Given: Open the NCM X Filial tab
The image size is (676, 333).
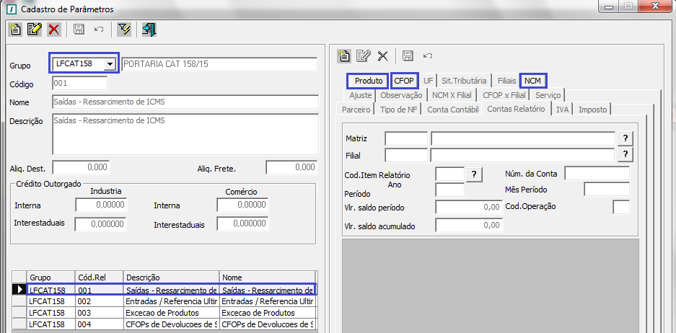Looking at the screenshot, I should click(452, 95).
